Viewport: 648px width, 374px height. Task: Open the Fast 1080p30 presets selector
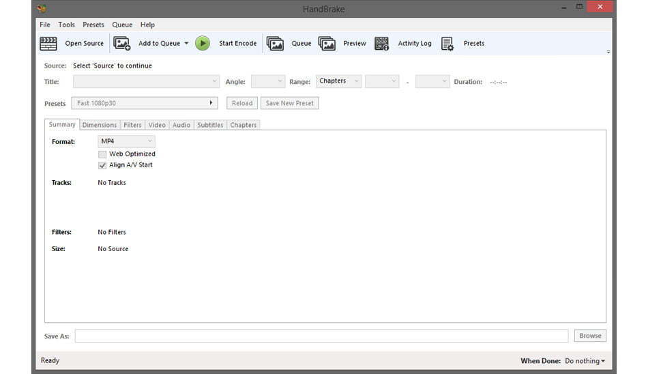click(145, 103)
